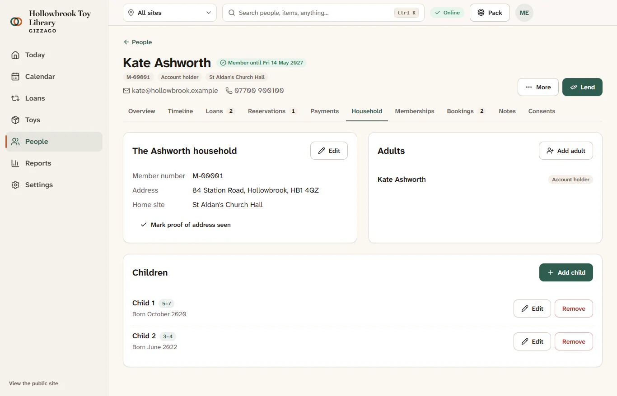Open the Consents tab

tap(542, 111)
